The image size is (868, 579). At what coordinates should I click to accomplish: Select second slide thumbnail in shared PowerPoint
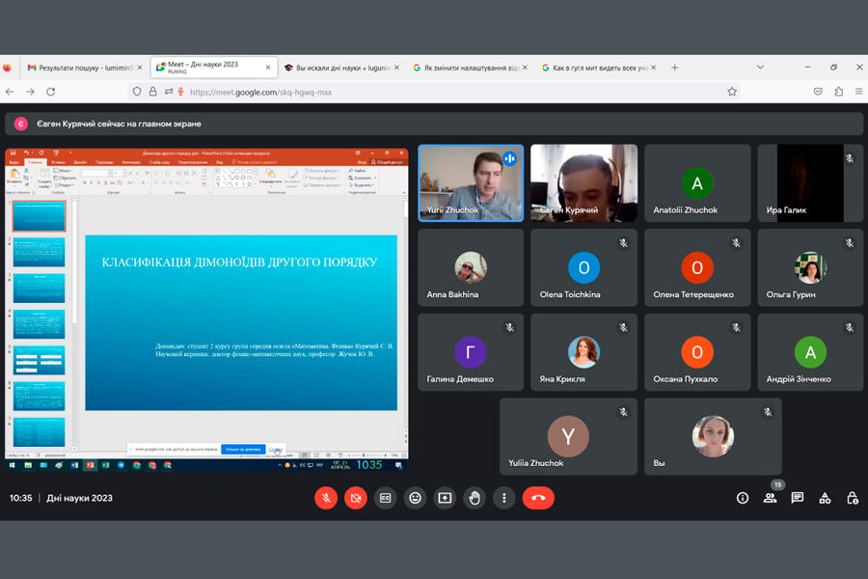pyautogui.click(x=39, y=252)
